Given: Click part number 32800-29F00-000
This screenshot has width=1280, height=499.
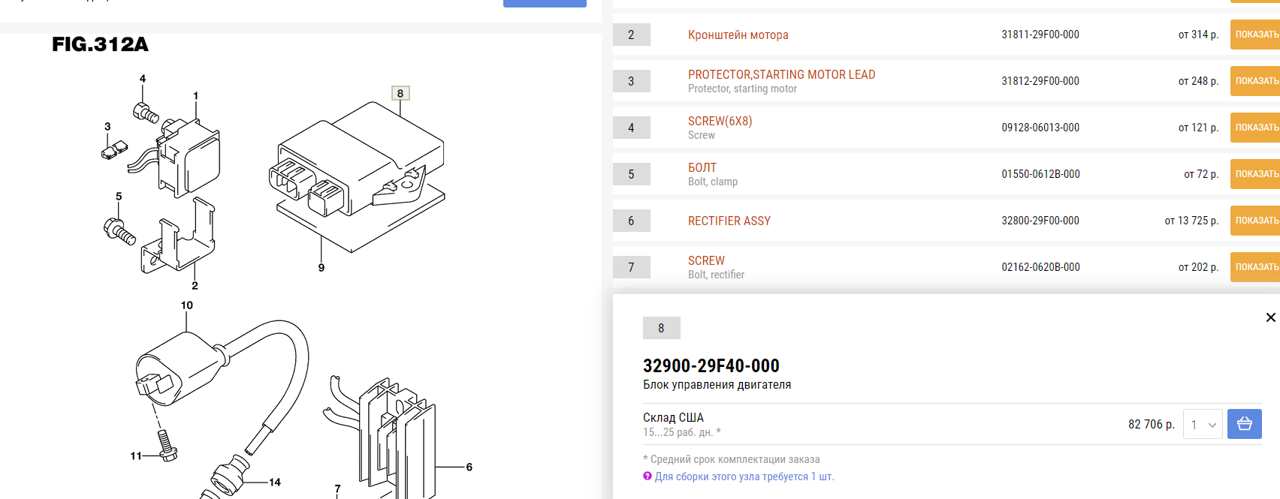Looking at the screenshot, I should pos(1040,221).
